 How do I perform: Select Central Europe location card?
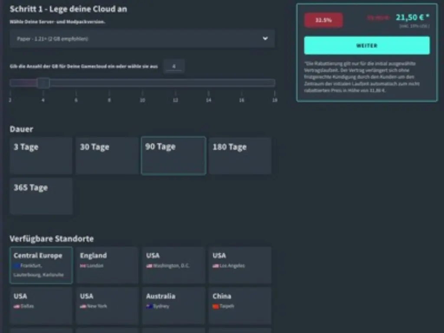[x=41, y=265]
